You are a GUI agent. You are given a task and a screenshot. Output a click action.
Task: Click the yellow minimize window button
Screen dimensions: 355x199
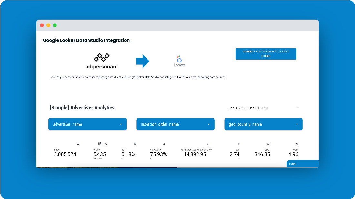pos(48,25)
